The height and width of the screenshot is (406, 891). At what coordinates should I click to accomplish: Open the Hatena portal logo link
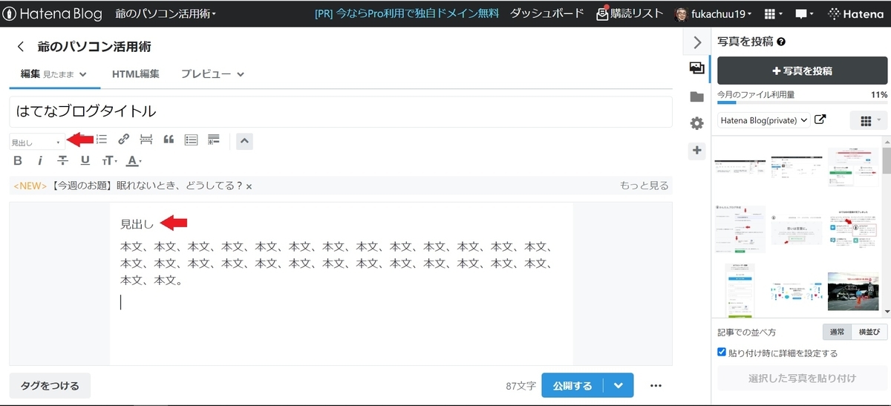click(856, 13)
